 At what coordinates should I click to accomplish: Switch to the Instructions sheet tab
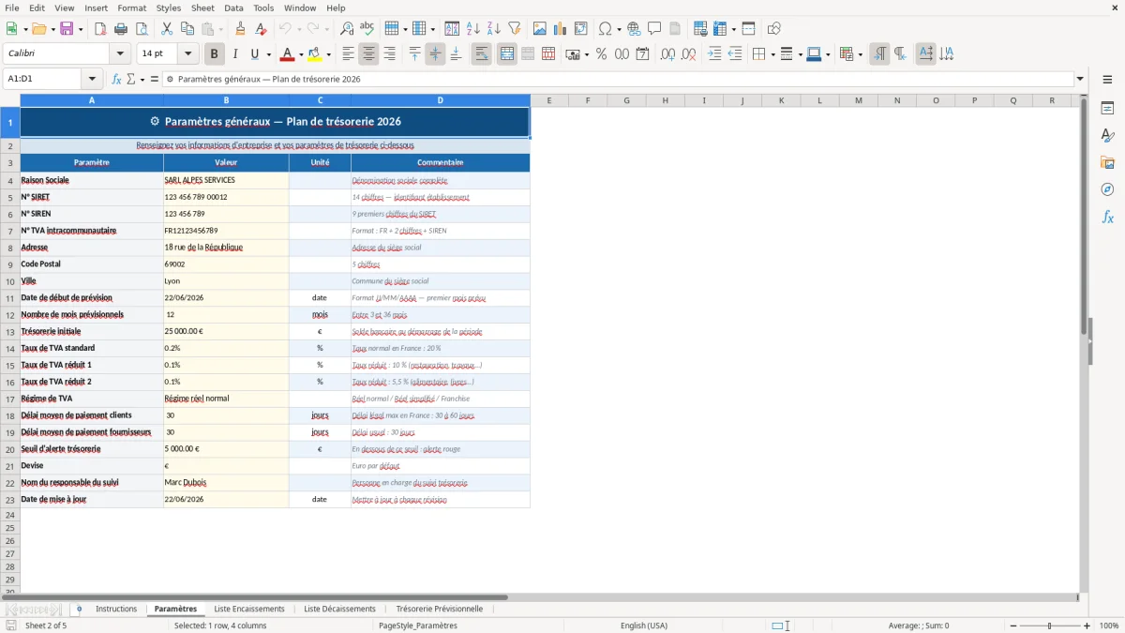pyautogui.click(x=116, y=609)
